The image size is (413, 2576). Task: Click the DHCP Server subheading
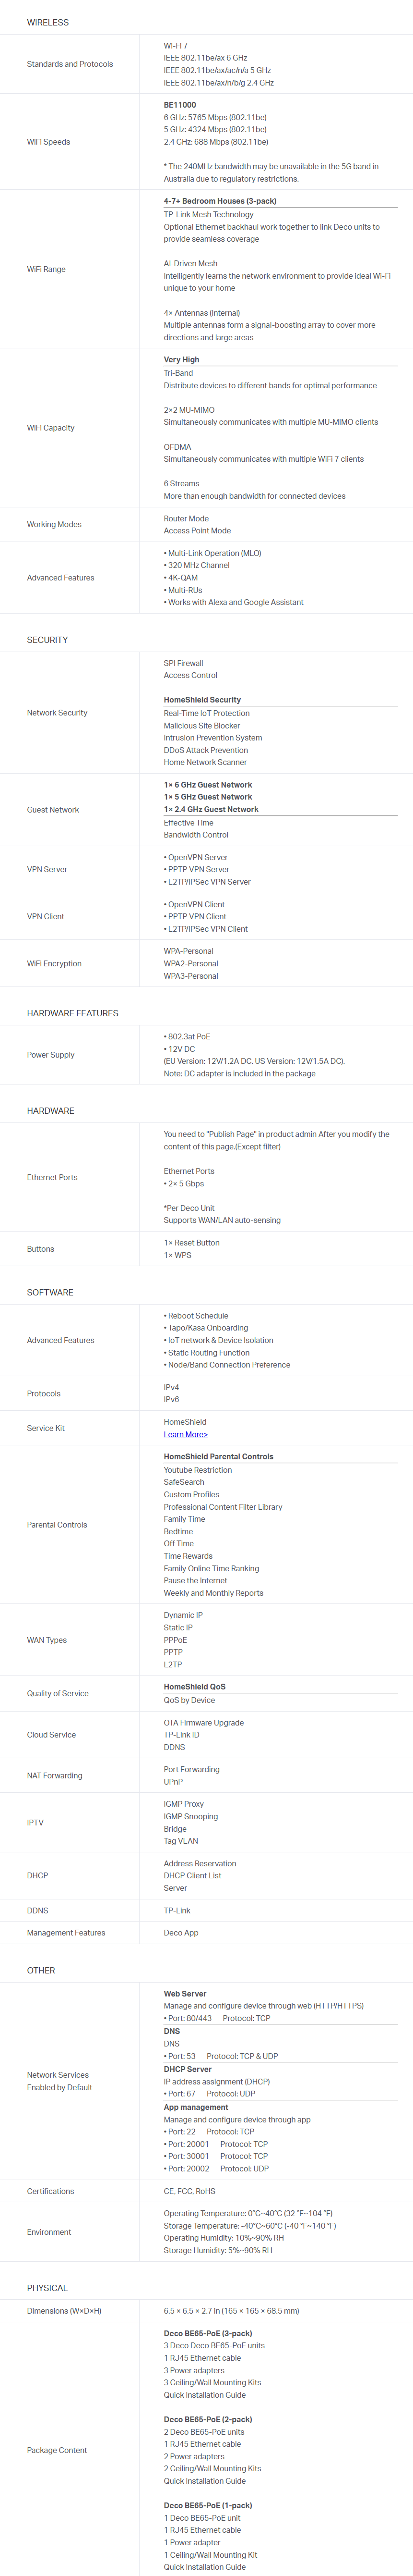(188, 2069)
